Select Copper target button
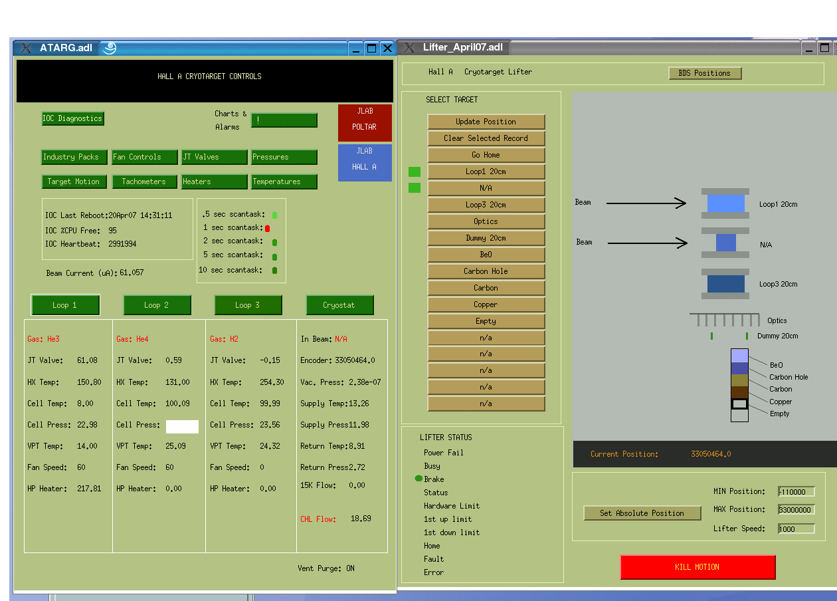The width and height of the screenshot is (837, 601). [486, 304]
